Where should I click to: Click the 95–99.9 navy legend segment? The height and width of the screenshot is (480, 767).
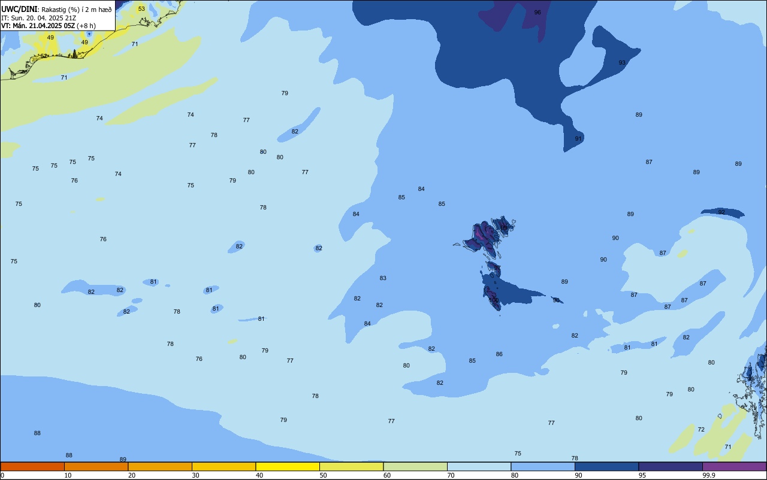(671, 466)
